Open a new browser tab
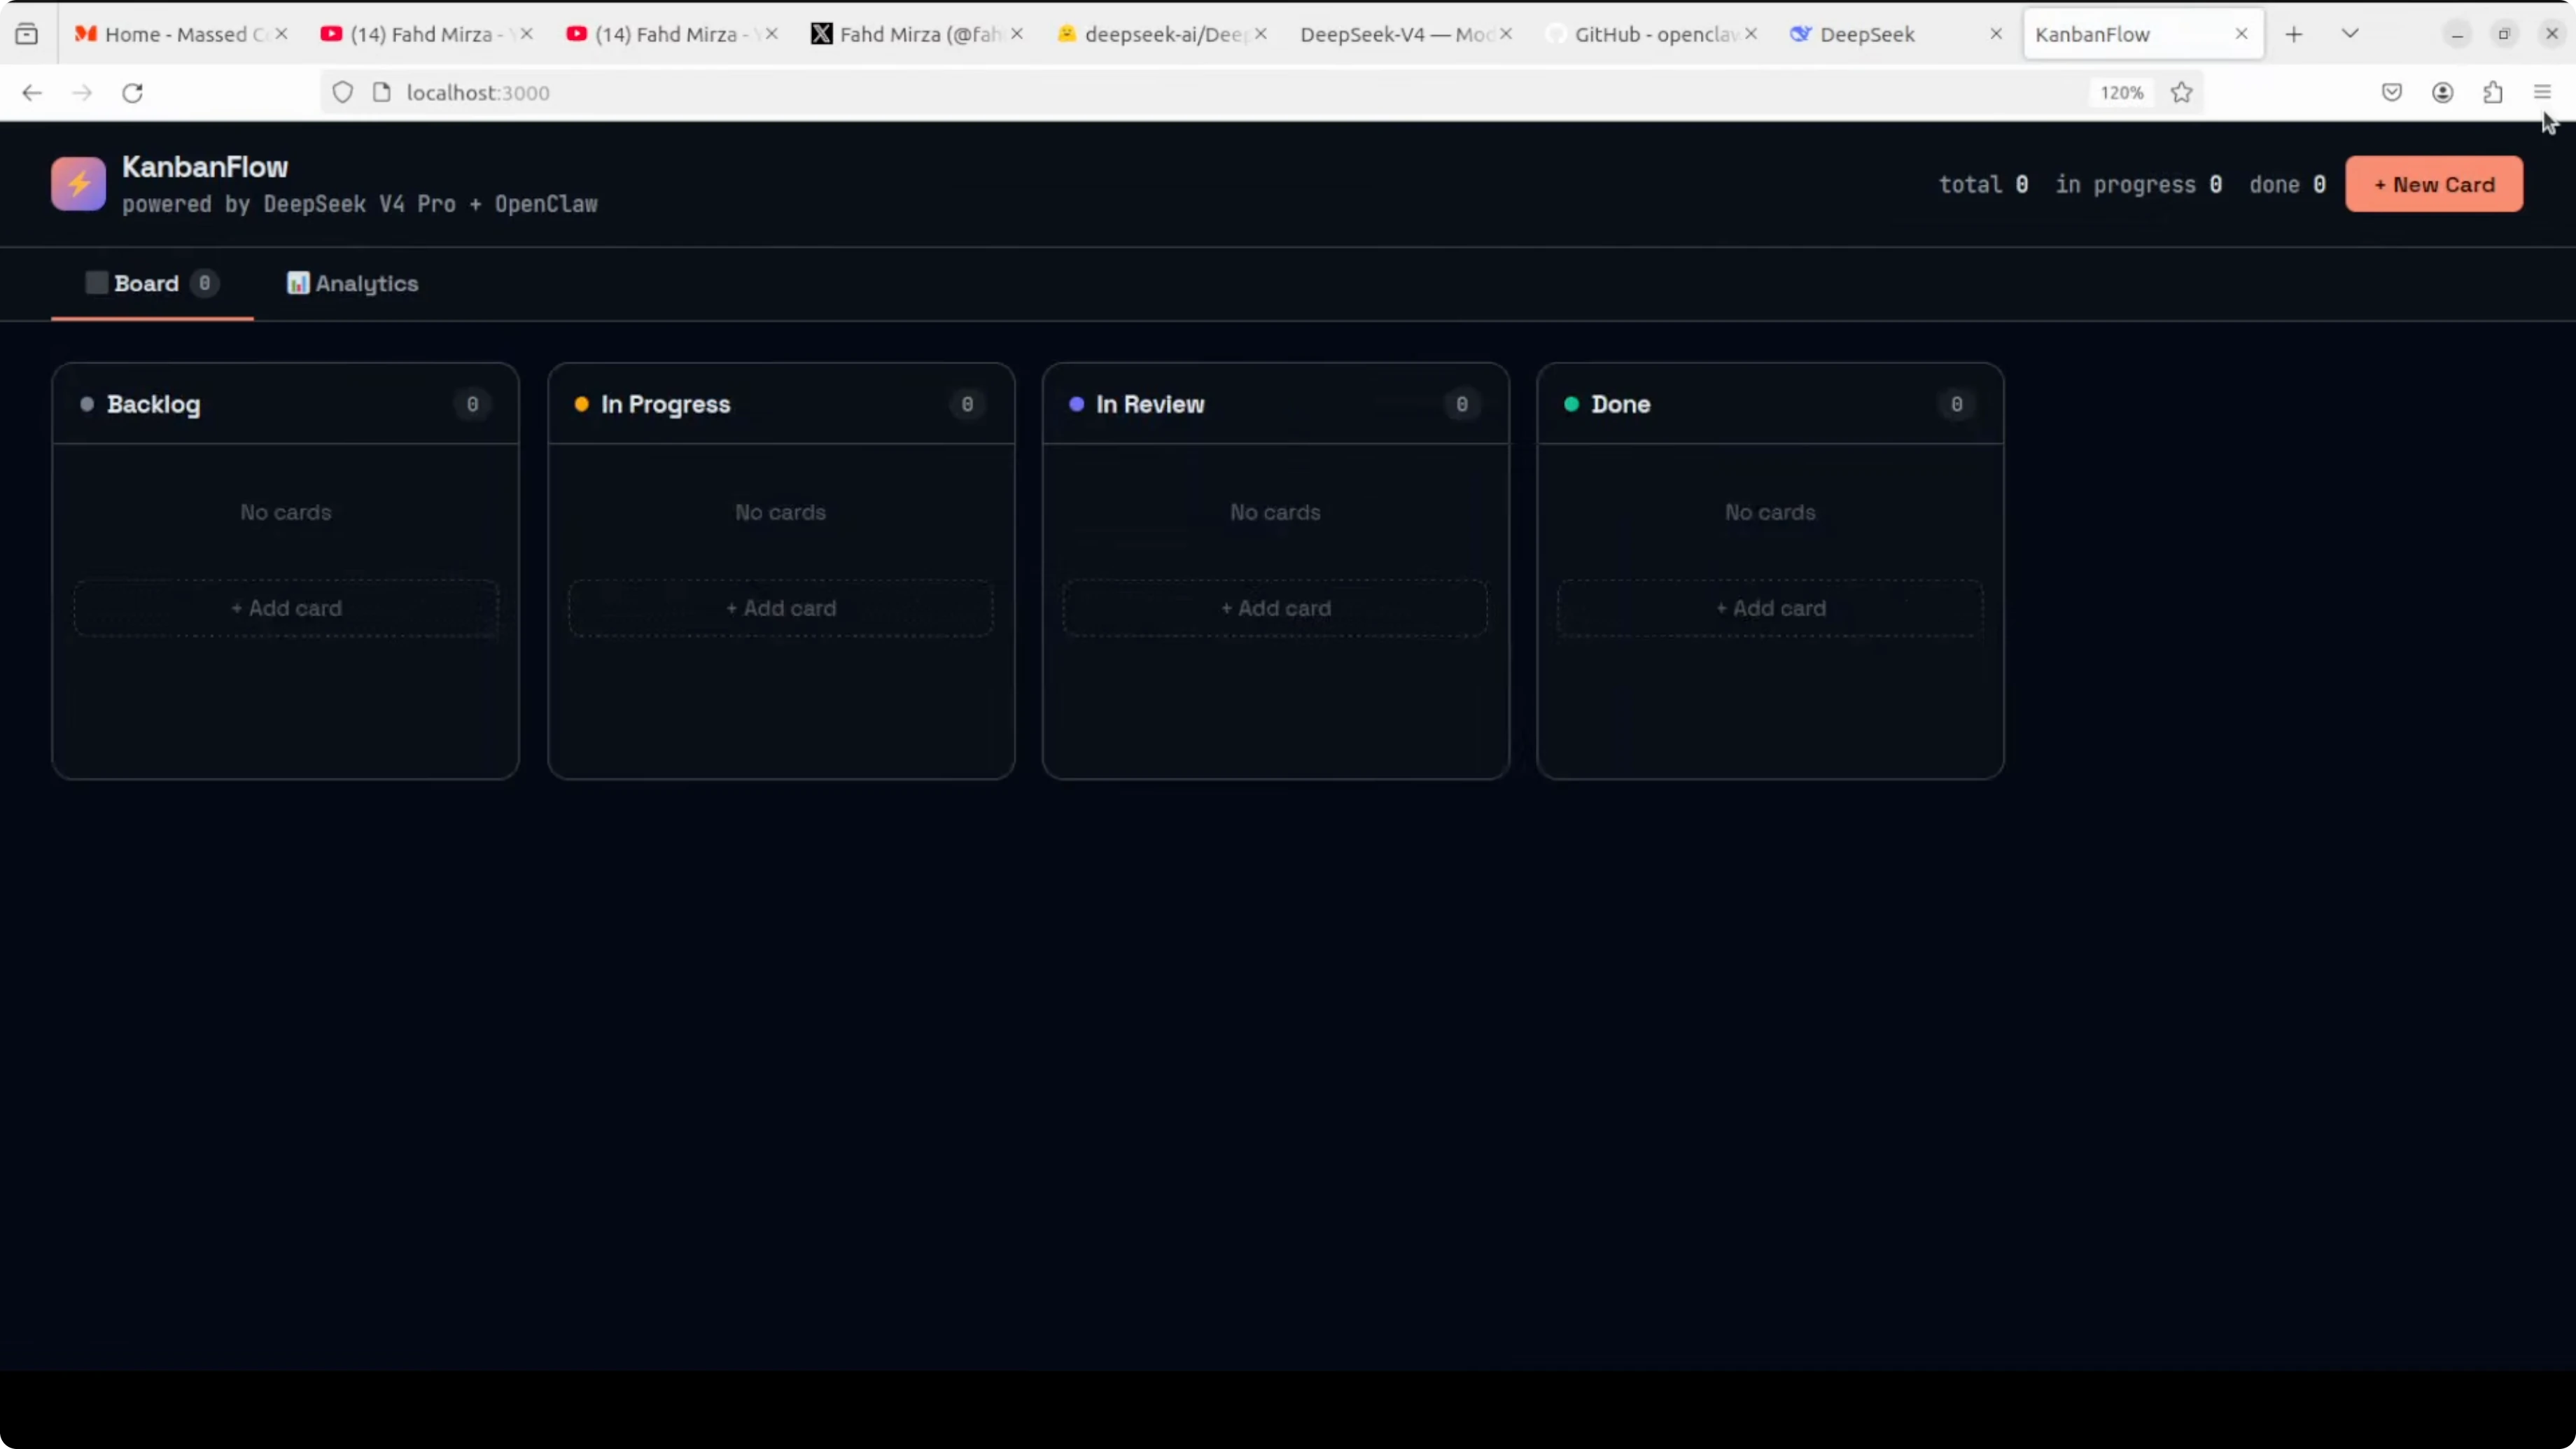This screenshot has height=1449, width=2576. [2294, 34]
